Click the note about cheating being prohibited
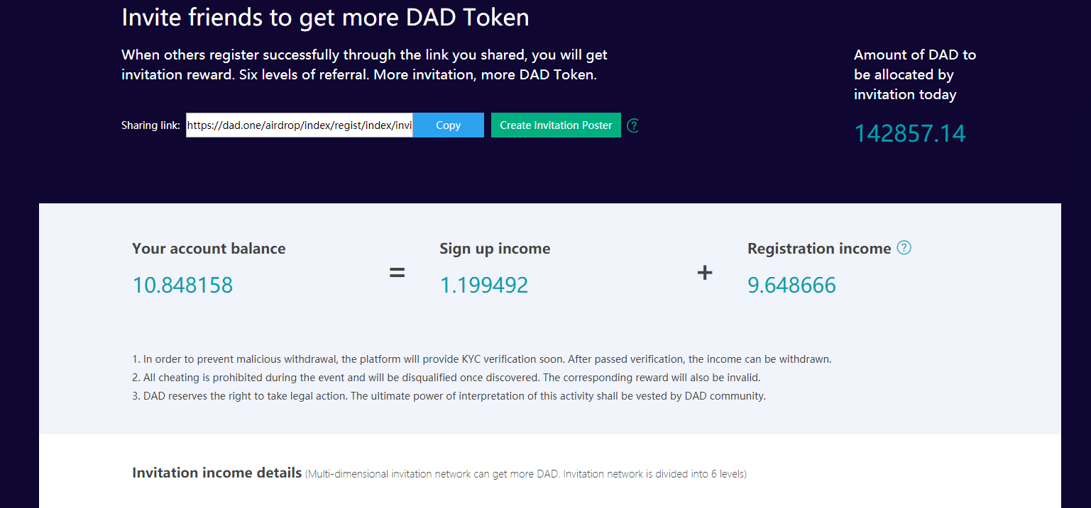Image resolution: width=1091 pixels, height=508 pixels. [446, 378]
